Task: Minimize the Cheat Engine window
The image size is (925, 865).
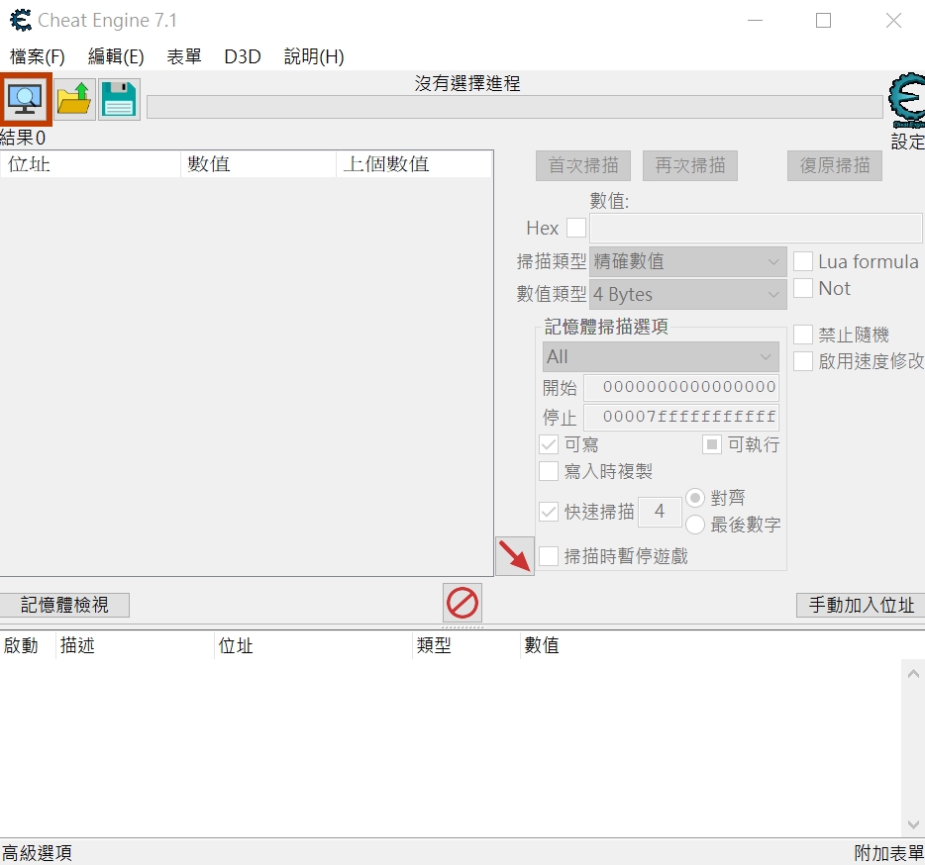Action: pyautogui.click(x=755, y=21)
